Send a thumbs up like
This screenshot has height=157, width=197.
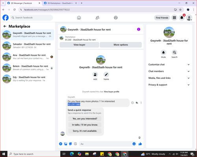(x=140, y=144)
